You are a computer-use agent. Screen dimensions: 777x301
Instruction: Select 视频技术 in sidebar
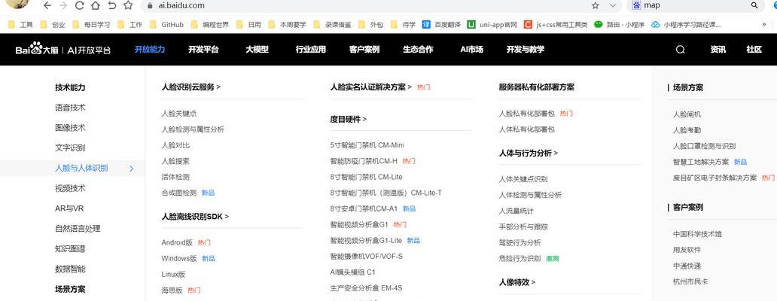(x=70, y=189)
